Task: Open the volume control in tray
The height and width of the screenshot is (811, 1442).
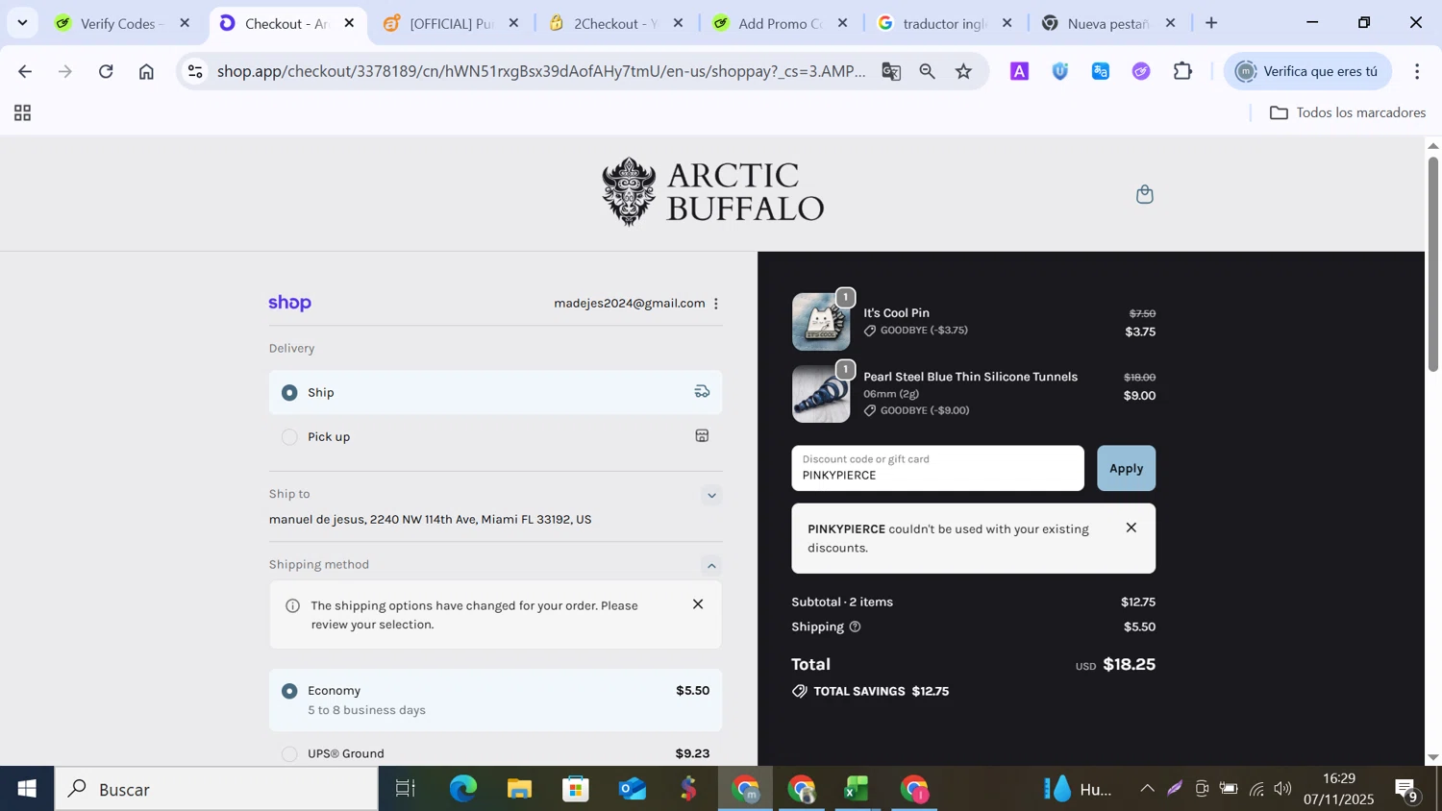Action: tap(1282, 789)
